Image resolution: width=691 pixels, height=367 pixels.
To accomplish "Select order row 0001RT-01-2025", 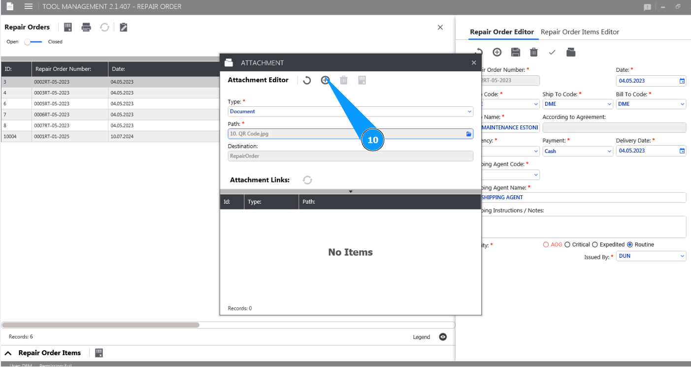I will coord(110,136).
